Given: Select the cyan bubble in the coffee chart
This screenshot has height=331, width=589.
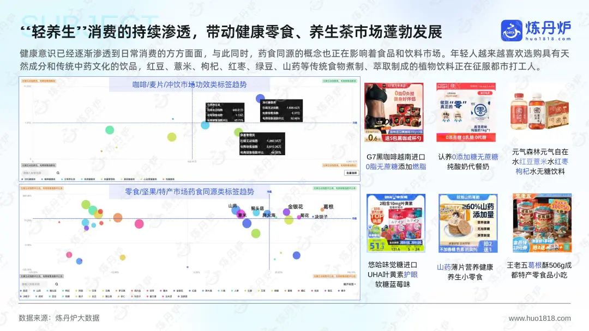Looking at the screenshot, I should [205, 125].
